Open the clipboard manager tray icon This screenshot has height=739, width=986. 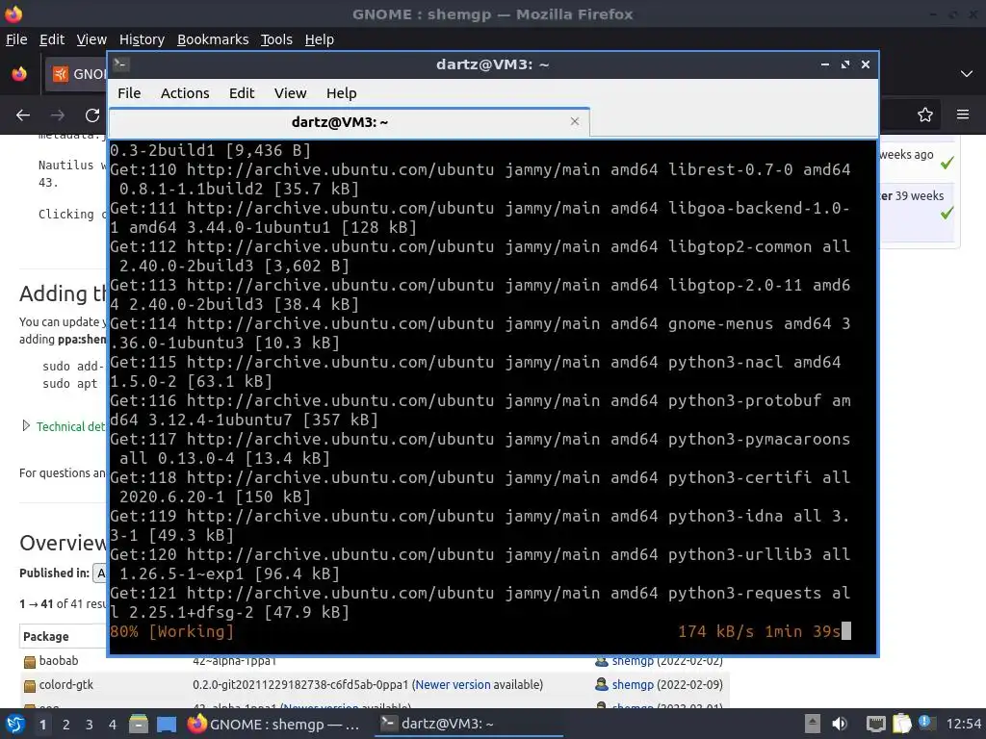pos(901,724)
